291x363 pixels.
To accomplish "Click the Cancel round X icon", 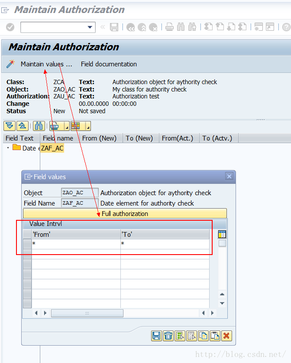I will coord(153,27).
